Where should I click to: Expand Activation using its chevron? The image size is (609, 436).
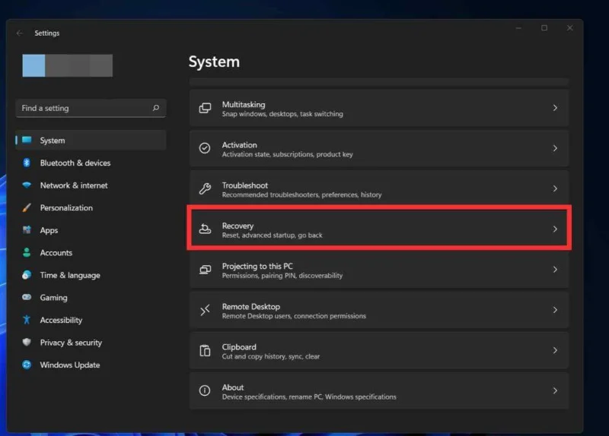tap(556, 148)
